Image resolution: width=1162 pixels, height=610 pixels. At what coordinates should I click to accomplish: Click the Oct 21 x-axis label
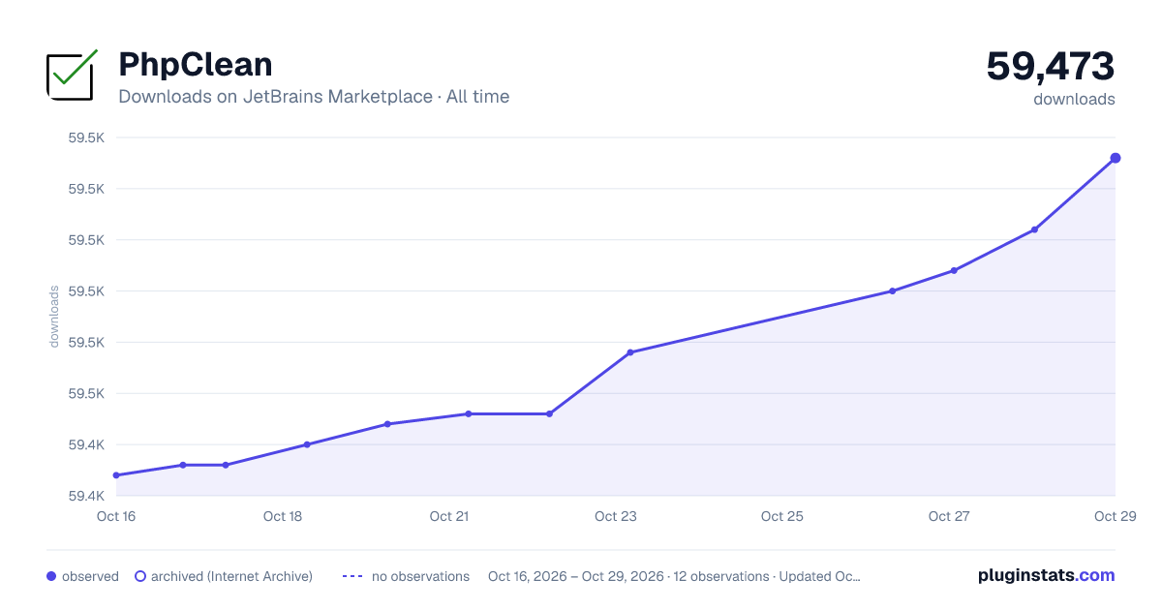(449, 516)
